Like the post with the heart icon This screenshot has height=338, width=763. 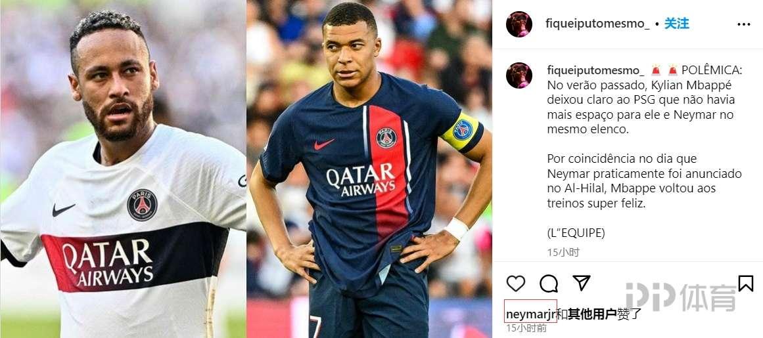tap(516, 283)
